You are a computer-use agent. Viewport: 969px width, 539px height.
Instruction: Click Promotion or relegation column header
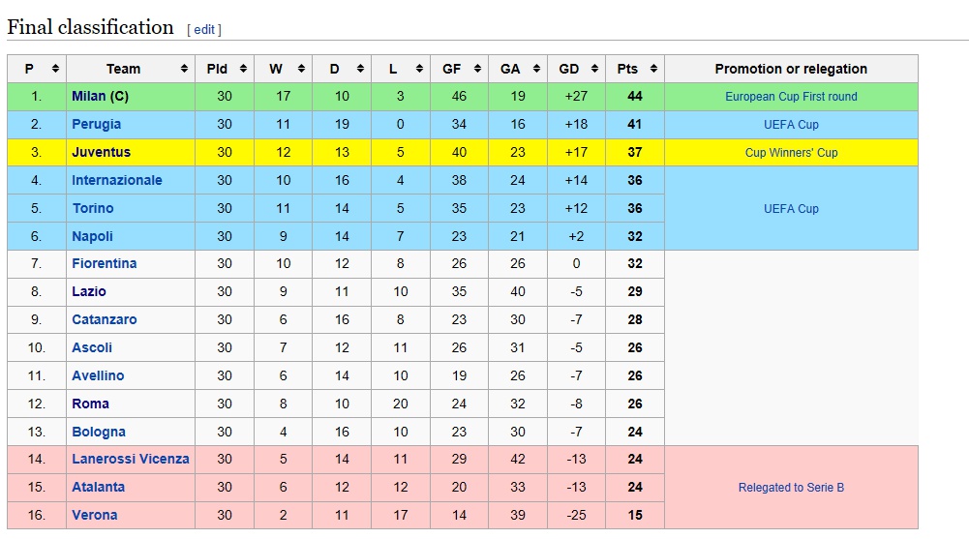(x=791, y=69)
